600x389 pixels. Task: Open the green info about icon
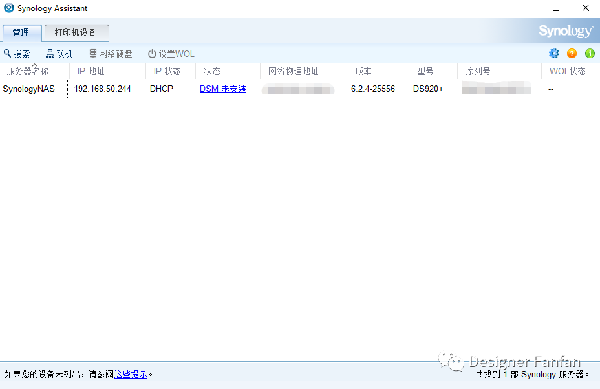(x=590, y=53)
